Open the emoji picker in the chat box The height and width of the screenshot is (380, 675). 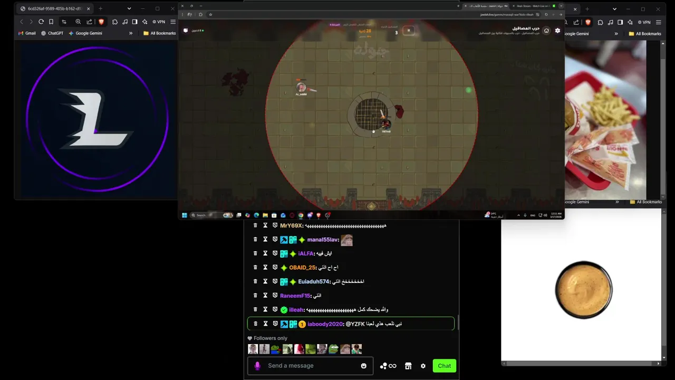363,366
